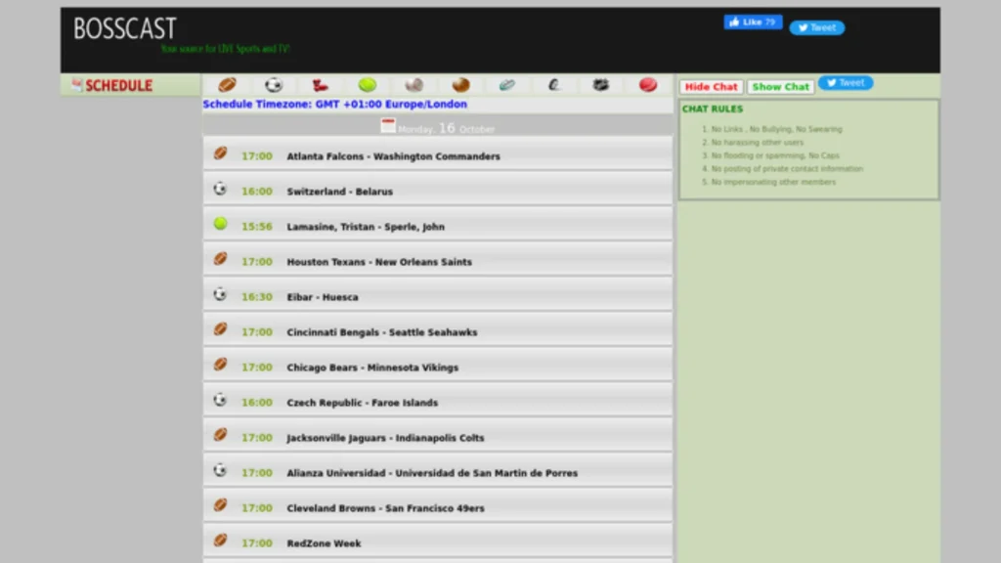Hide the chat panel
Image resolution: width=1001 pixels, height=563 pixels.
(x=711, y=86)
